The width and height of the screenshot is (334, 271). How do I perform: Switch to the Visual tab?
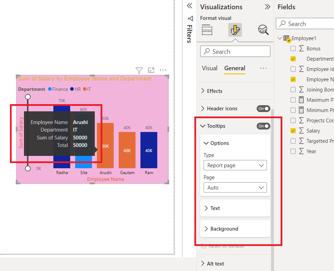tap(209, 68)
